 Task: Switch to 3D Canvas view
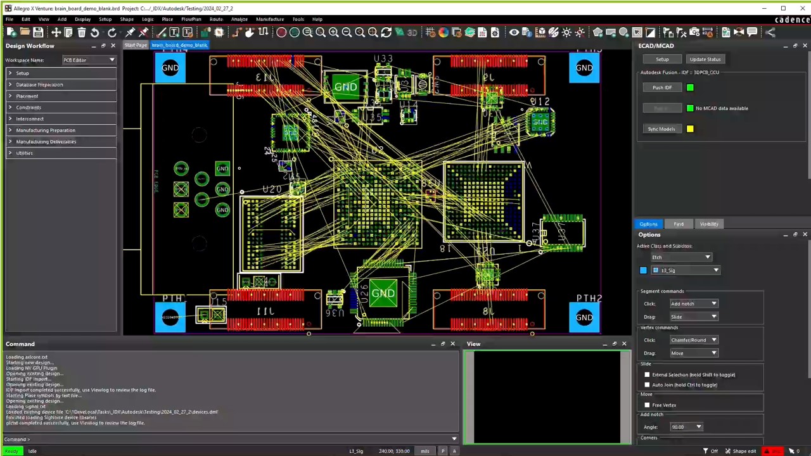point(413,32)
